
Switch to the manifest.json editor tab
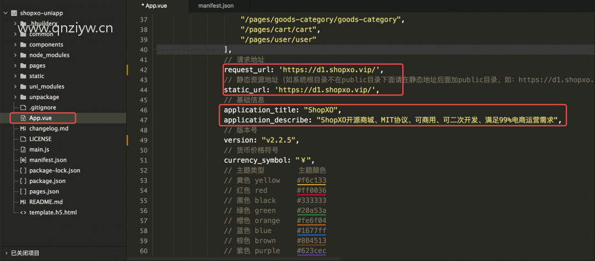216,5
